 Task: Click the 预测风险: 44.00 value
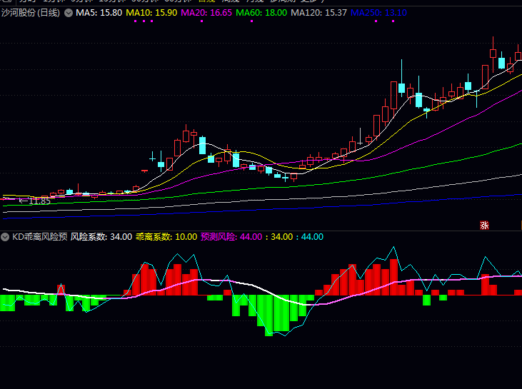[x=231, y=237]
